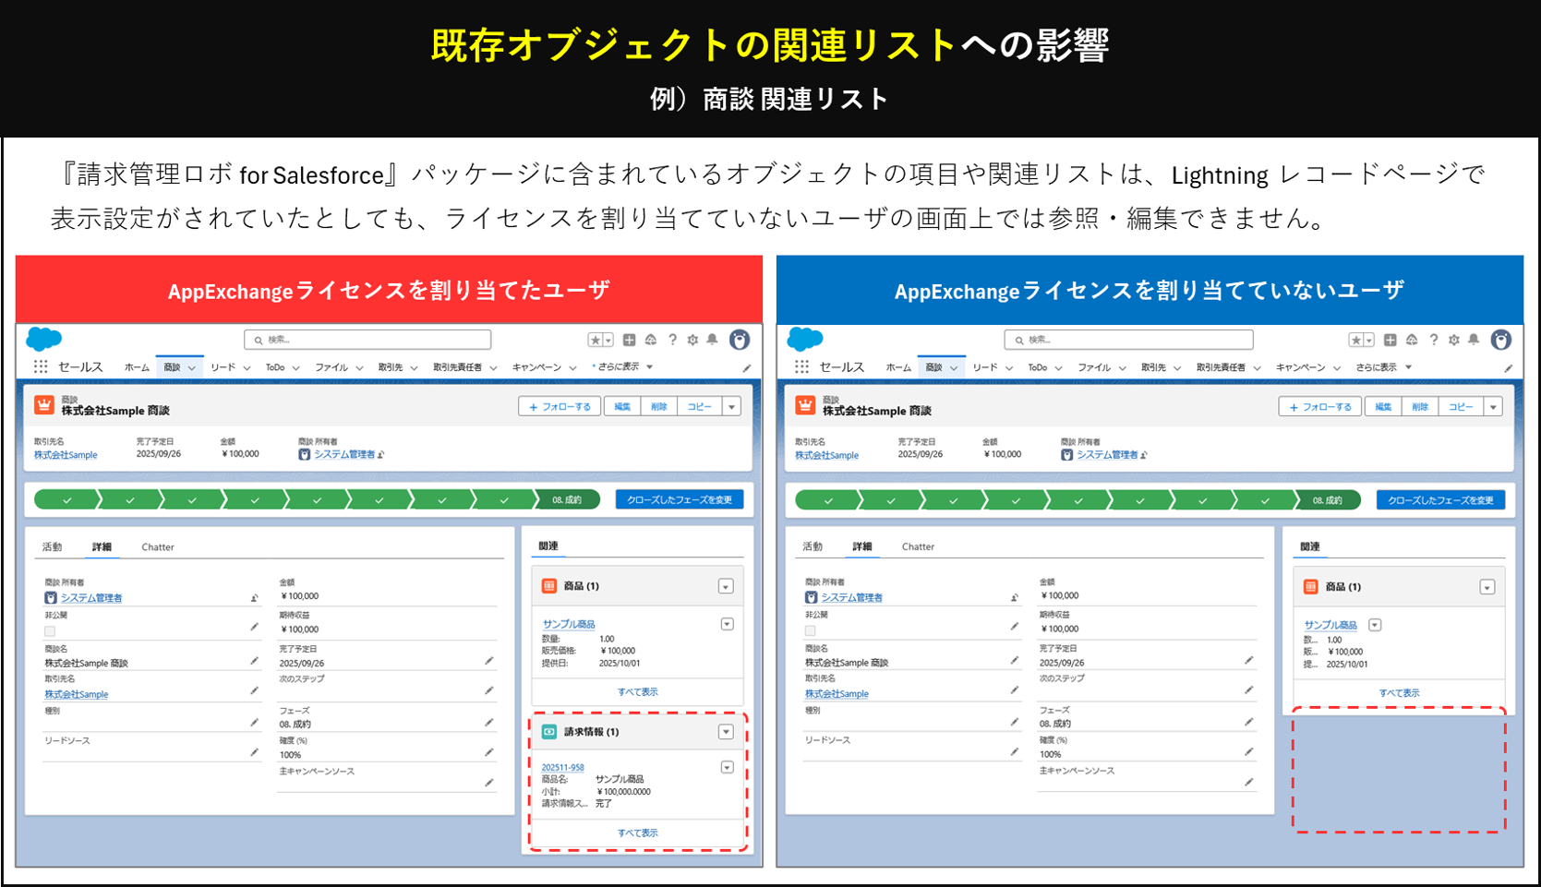The width and height of the screenshot is (1541, 887).
Task: Click the pencil next to 完了予定日 in the left details panel
Action: coord(488,661)
